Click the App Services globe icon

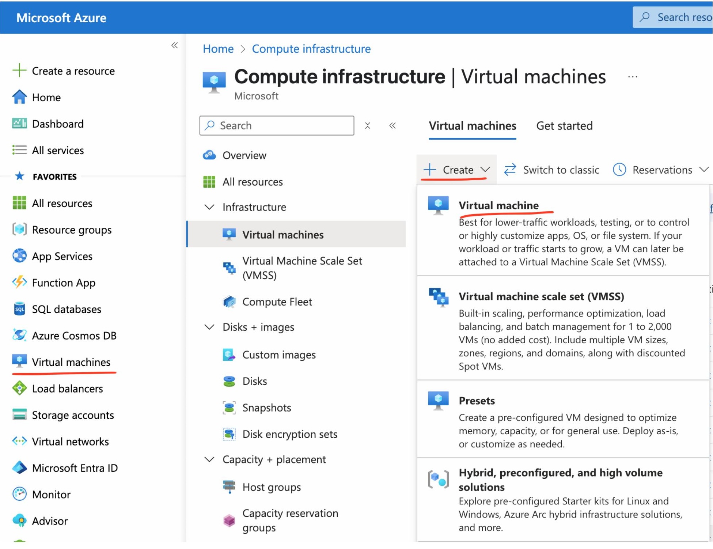click(19, 256)
